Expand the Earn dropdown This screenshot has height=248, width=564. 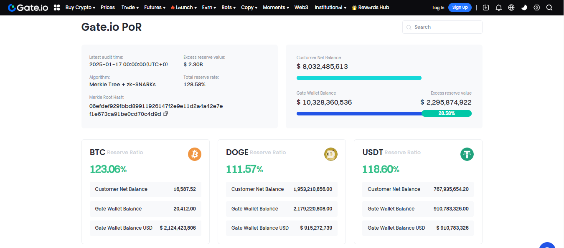pyautogui.click(x=209, y=8)
